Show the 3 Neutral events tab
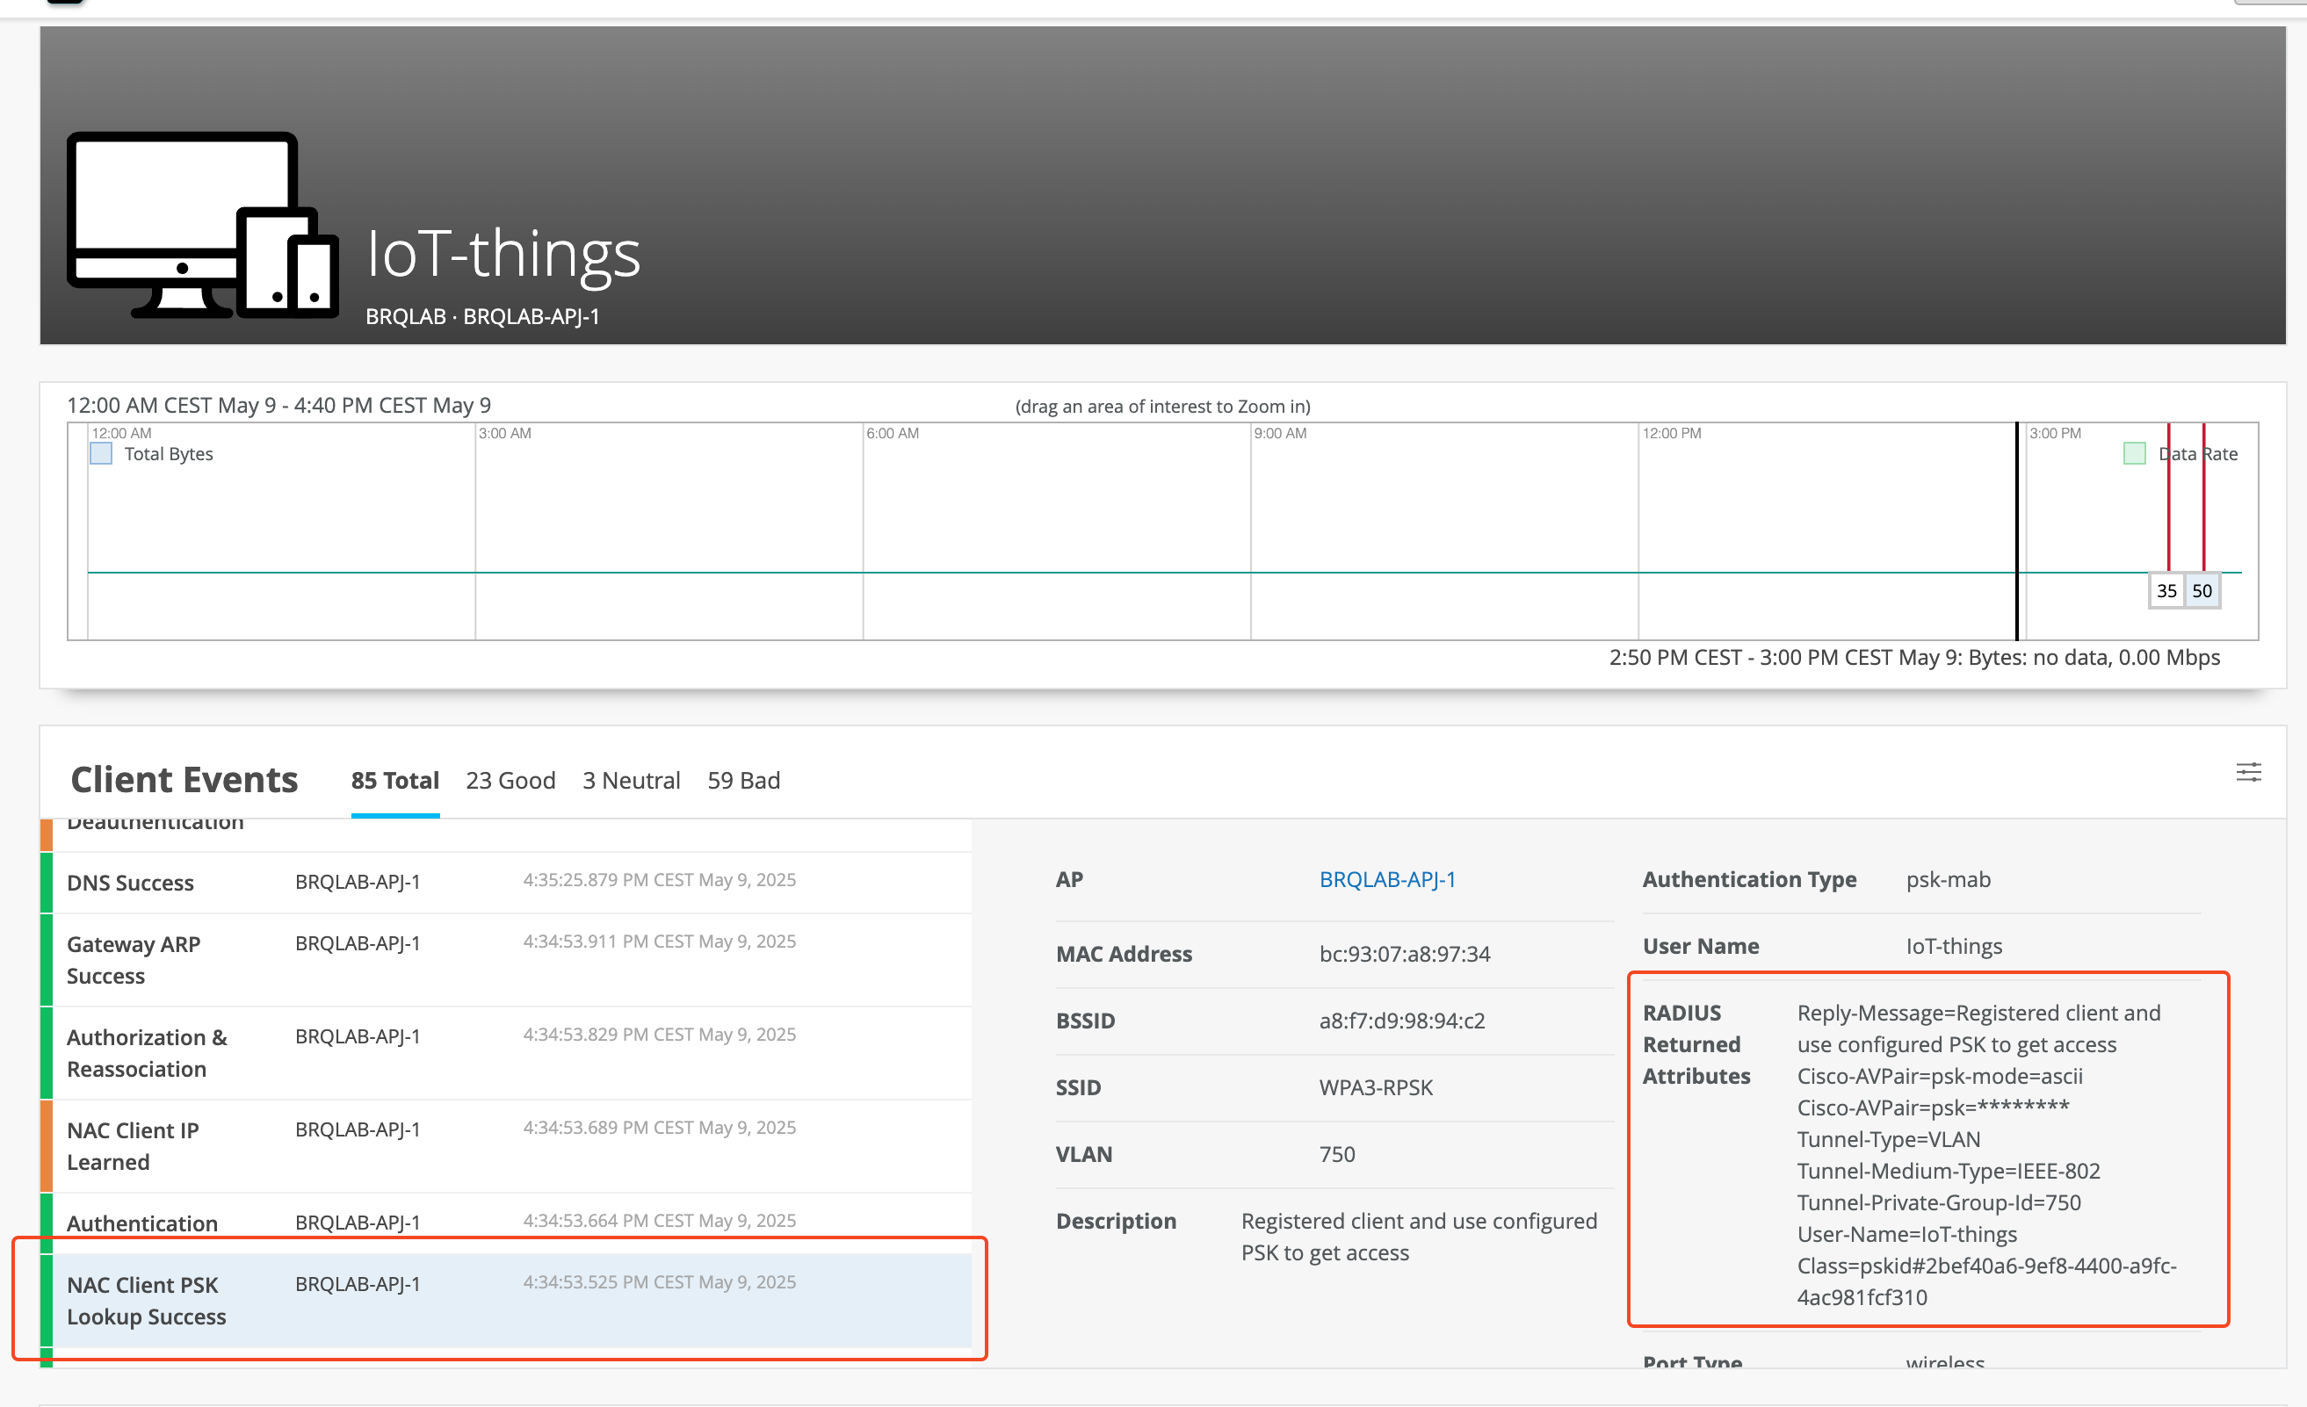The height and width of the screenshot is (1407, 2307). (x=631, y=780)
